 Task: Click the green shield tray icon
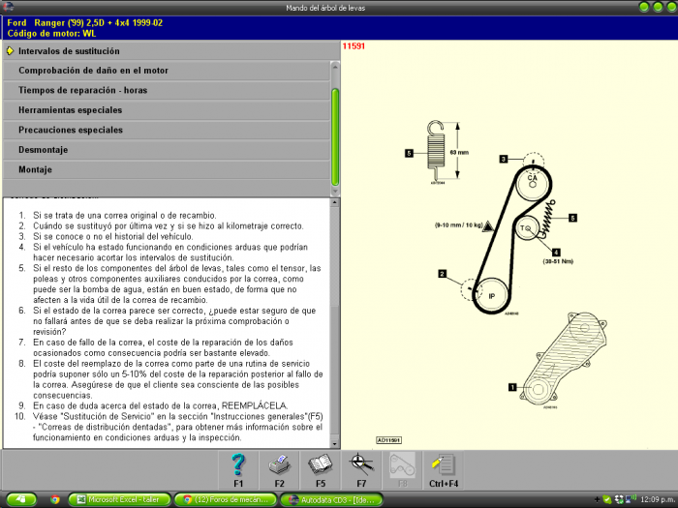pos(607,500)
